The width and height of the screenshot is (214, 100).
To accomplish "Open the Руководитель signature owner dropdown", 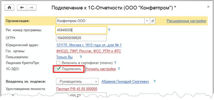I will point(77,82).
